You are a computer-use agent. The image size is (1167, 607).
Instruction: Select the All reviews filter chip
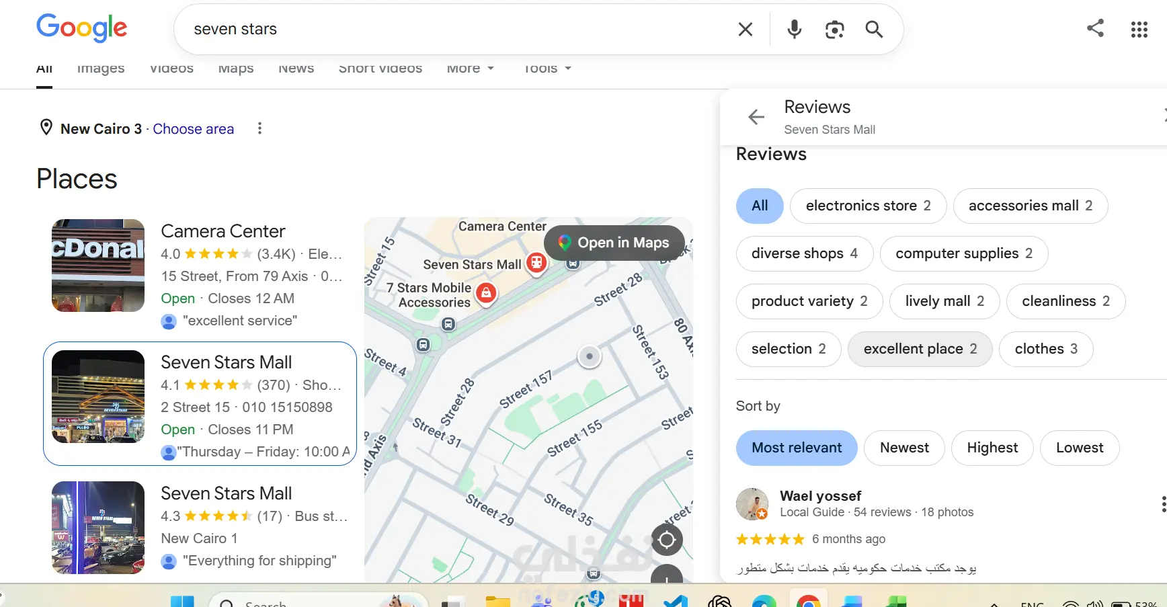click(760, 206)
